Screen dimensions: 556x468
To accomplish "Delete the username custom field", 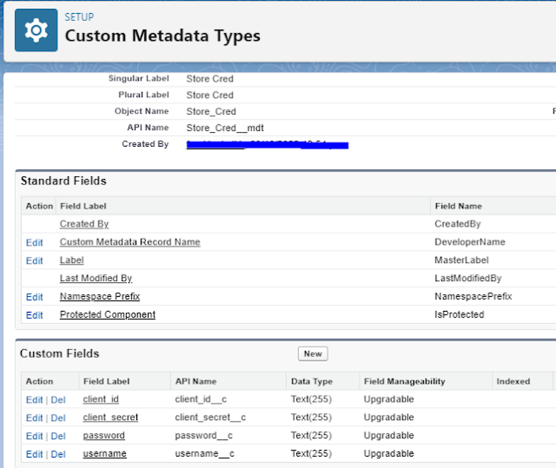I will (x=58, y=455).
